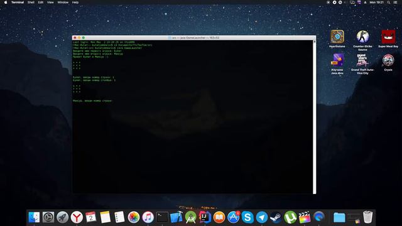Open the Terminal application menu
This screenshot has height=226, width=402.
tap(18, 3)
